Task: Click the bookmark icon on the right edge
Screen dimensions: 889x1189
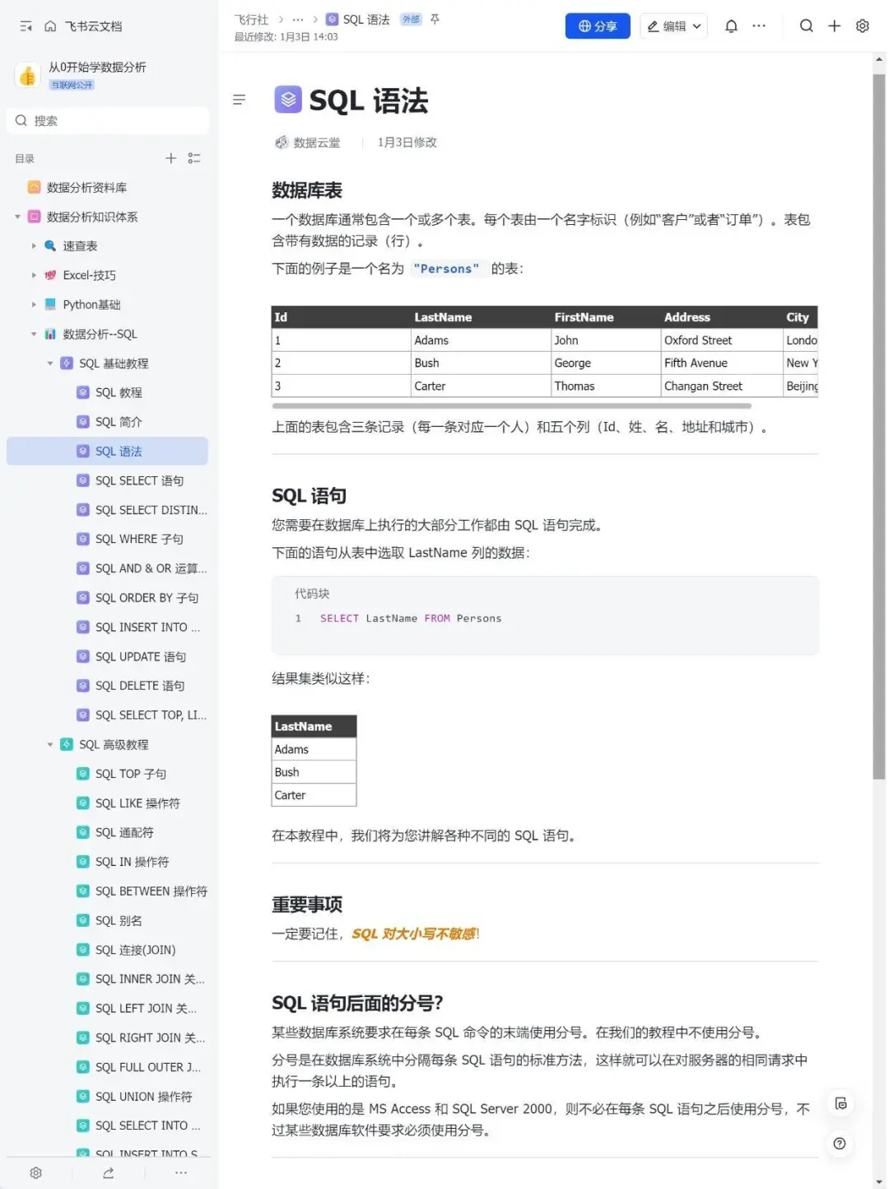Action: [840, 1103]
